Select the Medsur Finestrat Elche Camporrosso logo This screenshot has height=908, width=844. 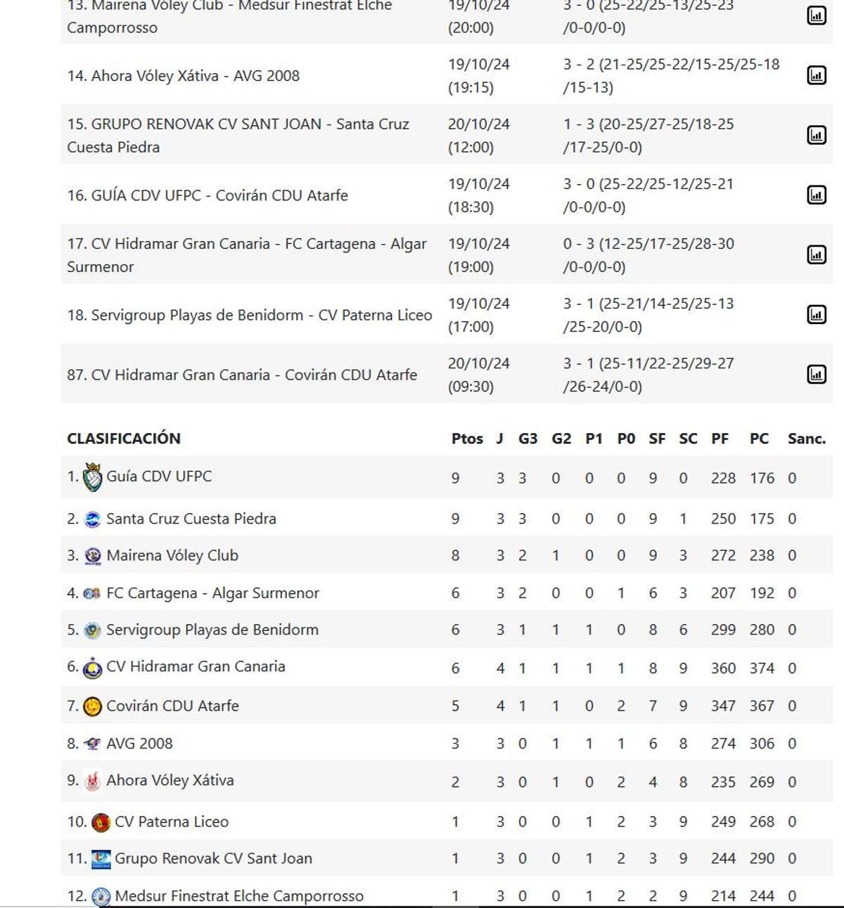point(101,895)
